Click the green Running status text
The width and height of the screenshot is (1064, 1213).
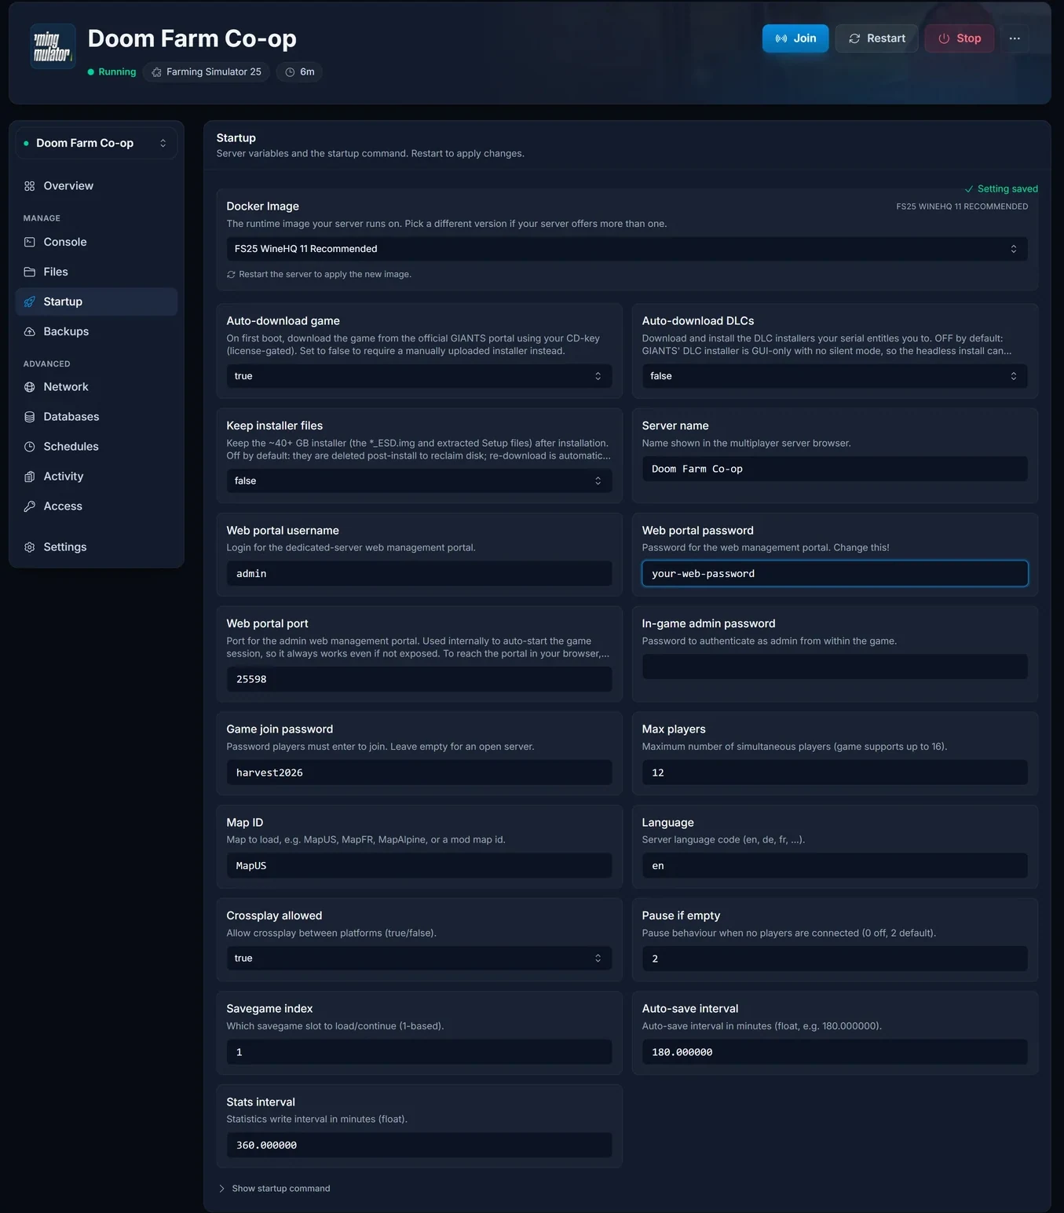tap(117, 72)
